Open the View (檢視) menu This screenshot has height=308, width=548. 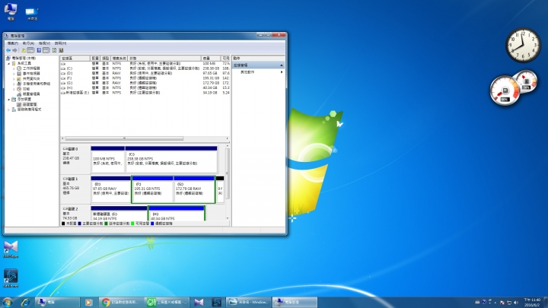point(44,43)
